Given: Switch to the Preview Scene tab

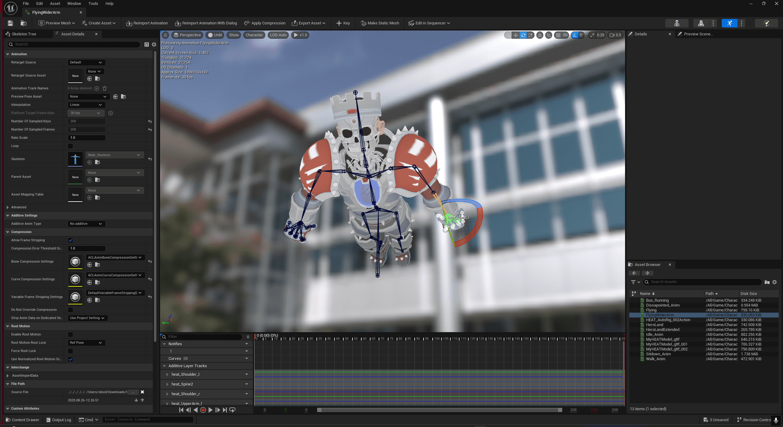Looking at the screenshot, I should click(698, 34).
